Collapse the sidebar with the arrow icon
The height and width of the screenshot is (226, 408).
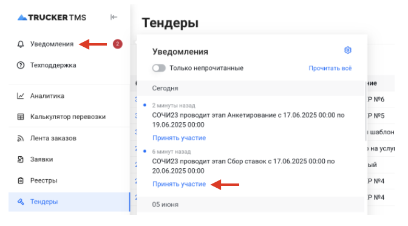coord(114,17)
